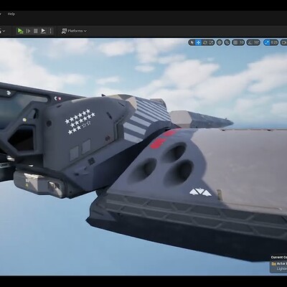This screenshot has width=287, height=287.
Task: Open scale snap value 0.25 dropdown
Action: coord(274,42)
